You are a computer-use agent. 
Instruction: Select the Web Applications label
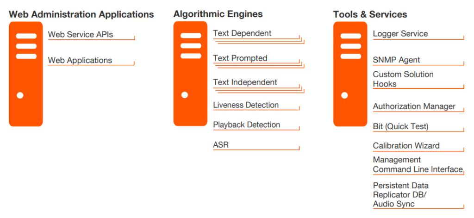[80, 60]
